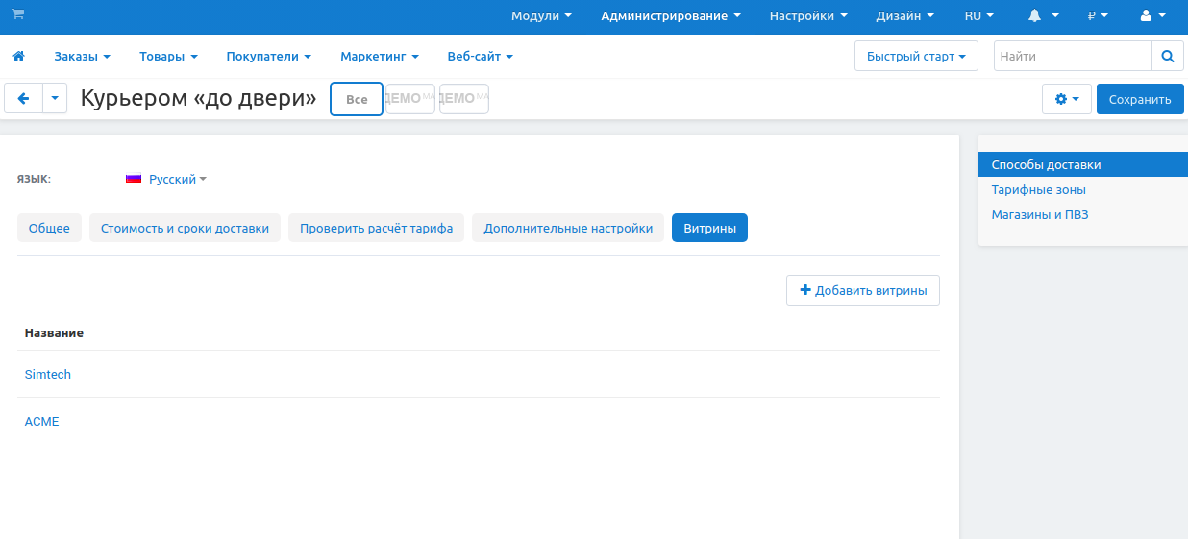
Task: Click the back arrow button
Action: [23, 98]
